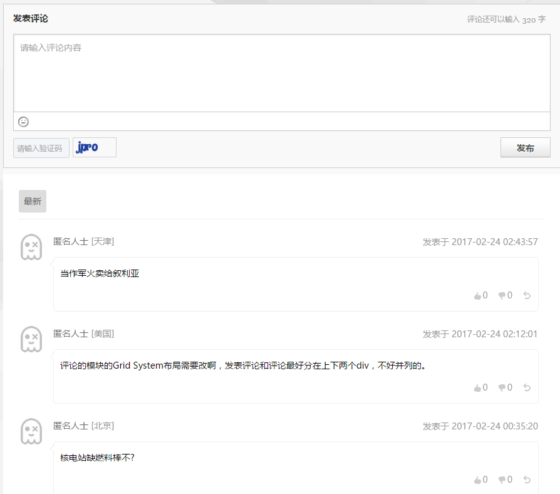Viewport: 560px width, 494px height.
Task: Select the 最新 tab above the comments
Action: [x=32, y=201]
